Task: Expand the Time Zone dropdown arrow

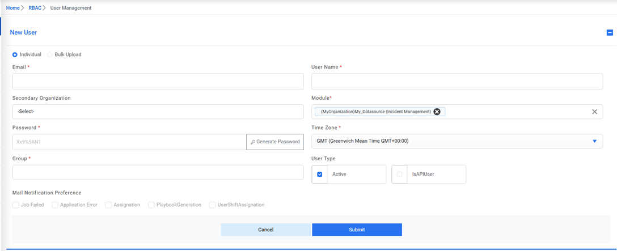Action: coord(594,141)
